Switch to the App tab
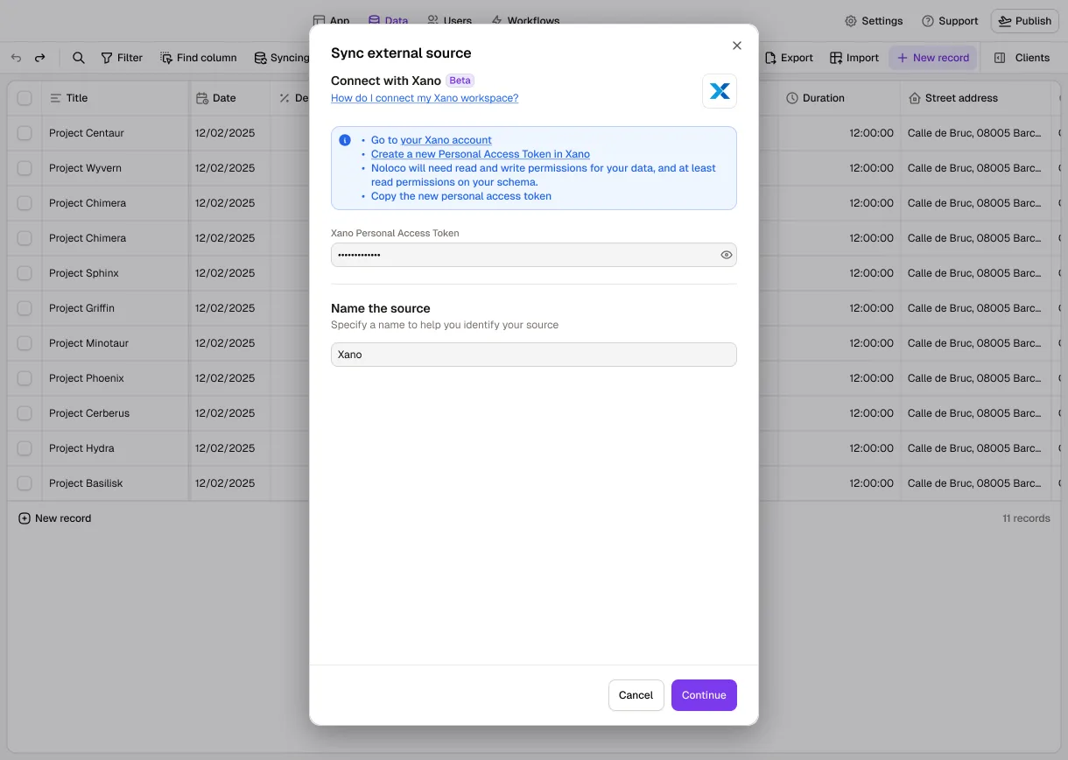1068x760 pixels. point(332,20)
